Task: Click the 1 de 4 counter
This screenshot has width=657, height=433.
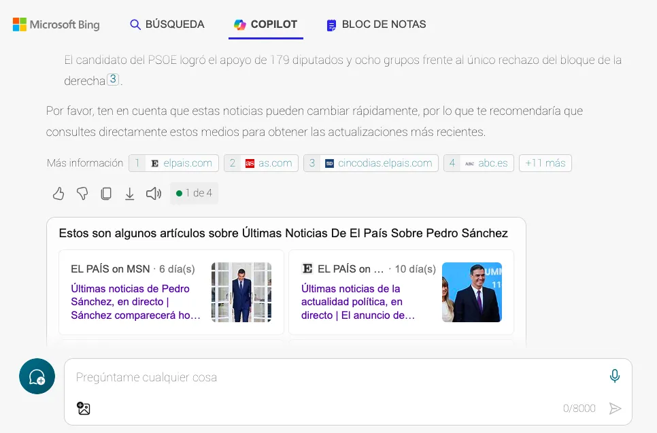Action: coord(194,193)
